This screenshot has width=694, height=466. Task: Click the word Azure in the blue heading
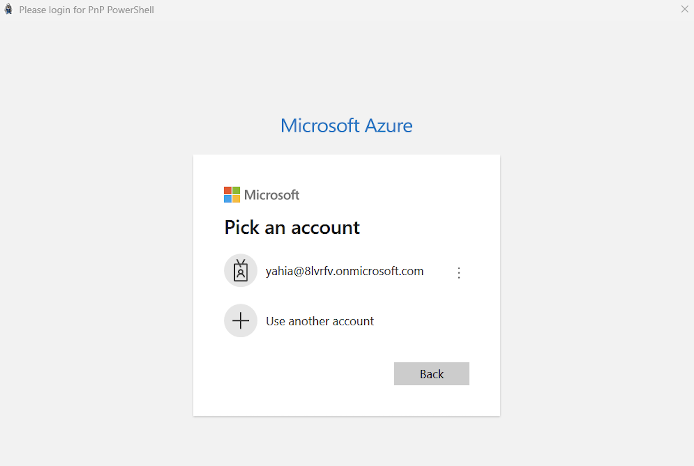click(x=388, y=126)
